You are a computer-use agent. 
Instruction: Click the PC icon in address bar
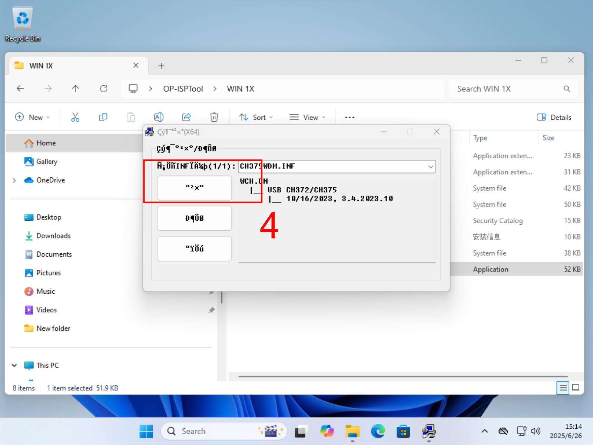pyautogui.click(x=133, y=89)
